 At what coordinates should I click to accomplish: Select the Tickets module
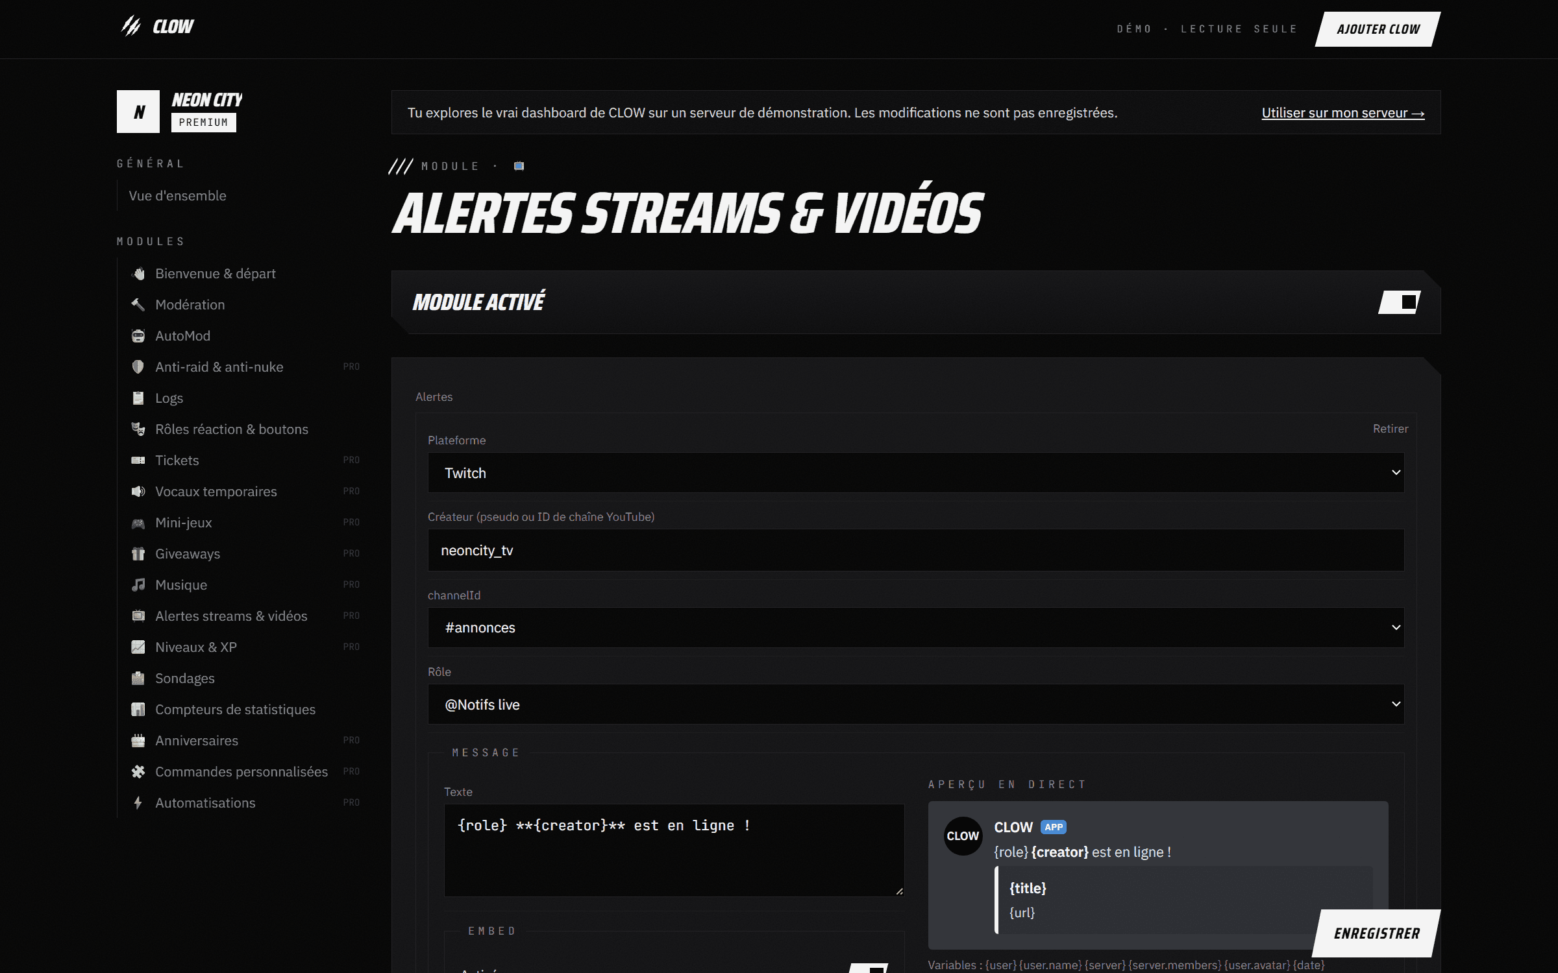click(x=245, y=461)
